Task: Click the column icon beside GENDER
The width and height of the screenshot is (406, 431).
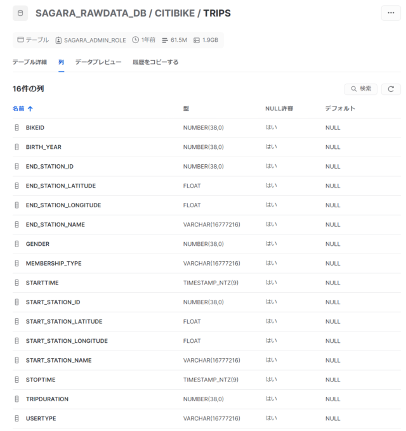Action: click(17, 244)
